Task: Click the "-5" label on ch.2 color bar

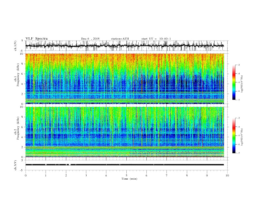Action: click(x=239, y=136)
